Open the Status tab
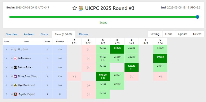This screenshot has height=102, width=206. pyautogui.click(x=45, y=34)
